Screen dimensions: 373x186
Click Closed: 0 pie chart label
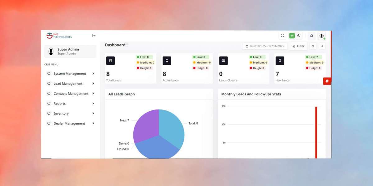(123, 149)
